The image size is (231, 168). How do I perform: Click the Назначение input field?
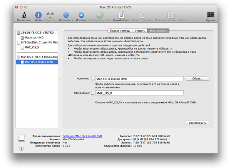pos(139,93)
